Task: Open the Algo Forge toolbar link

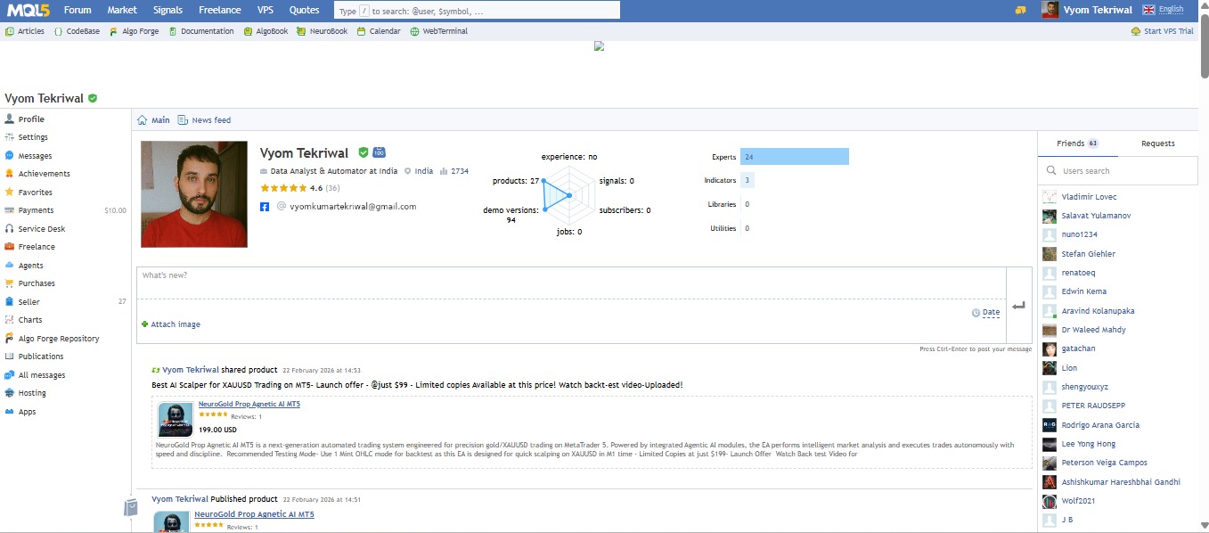Action: (x=134, y=31)
